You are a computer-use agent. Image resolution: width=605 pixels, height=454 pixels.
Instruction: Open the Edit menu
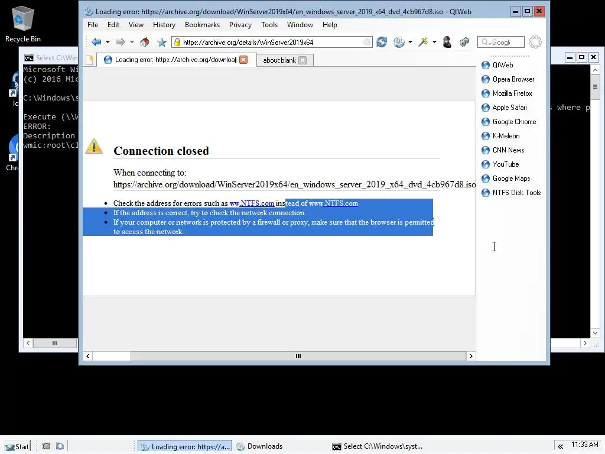pos(113,25)
